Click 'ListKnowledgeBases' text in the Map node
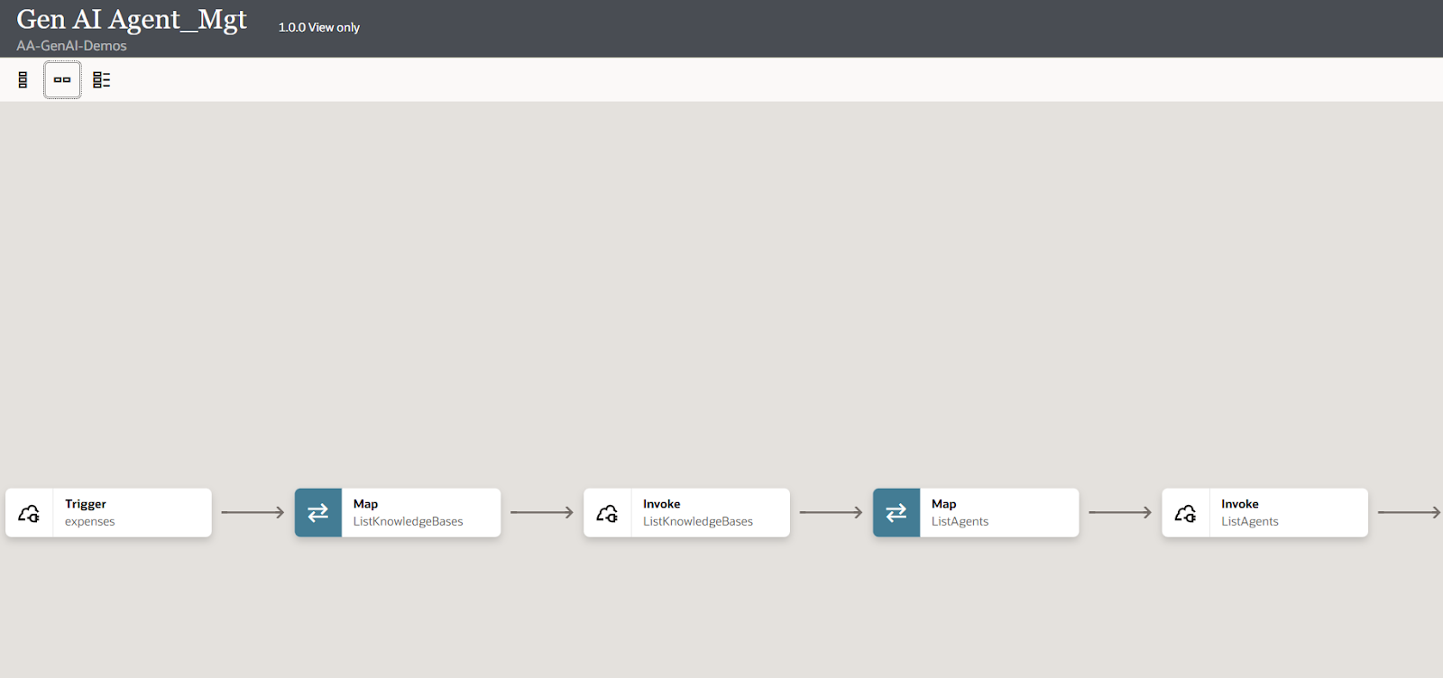Viewport: 1443px width, 678px height. click(x=409, y=521)
